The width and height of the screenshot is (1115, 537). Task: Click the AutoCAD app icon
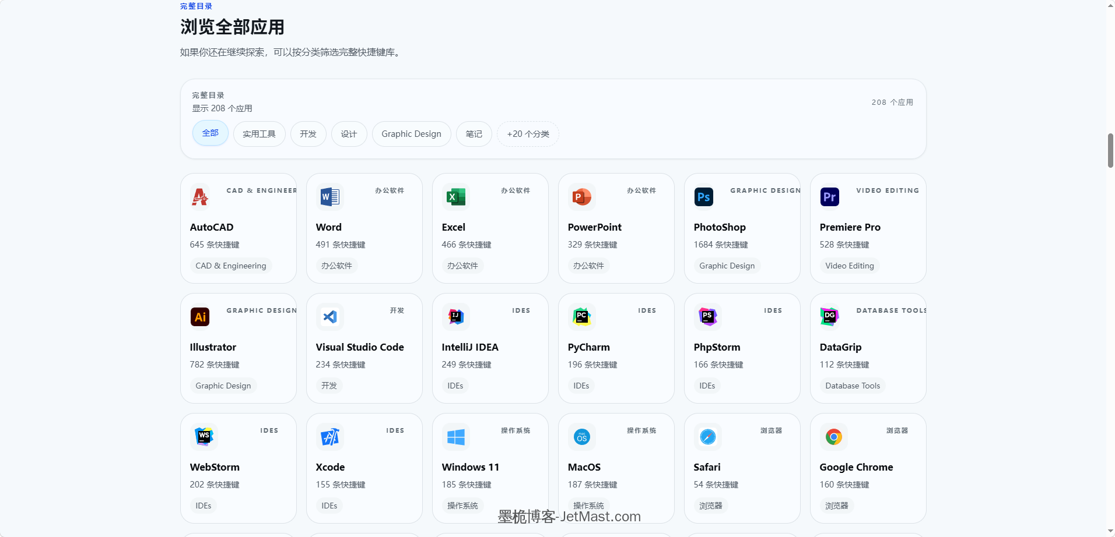tap(200, 197)
